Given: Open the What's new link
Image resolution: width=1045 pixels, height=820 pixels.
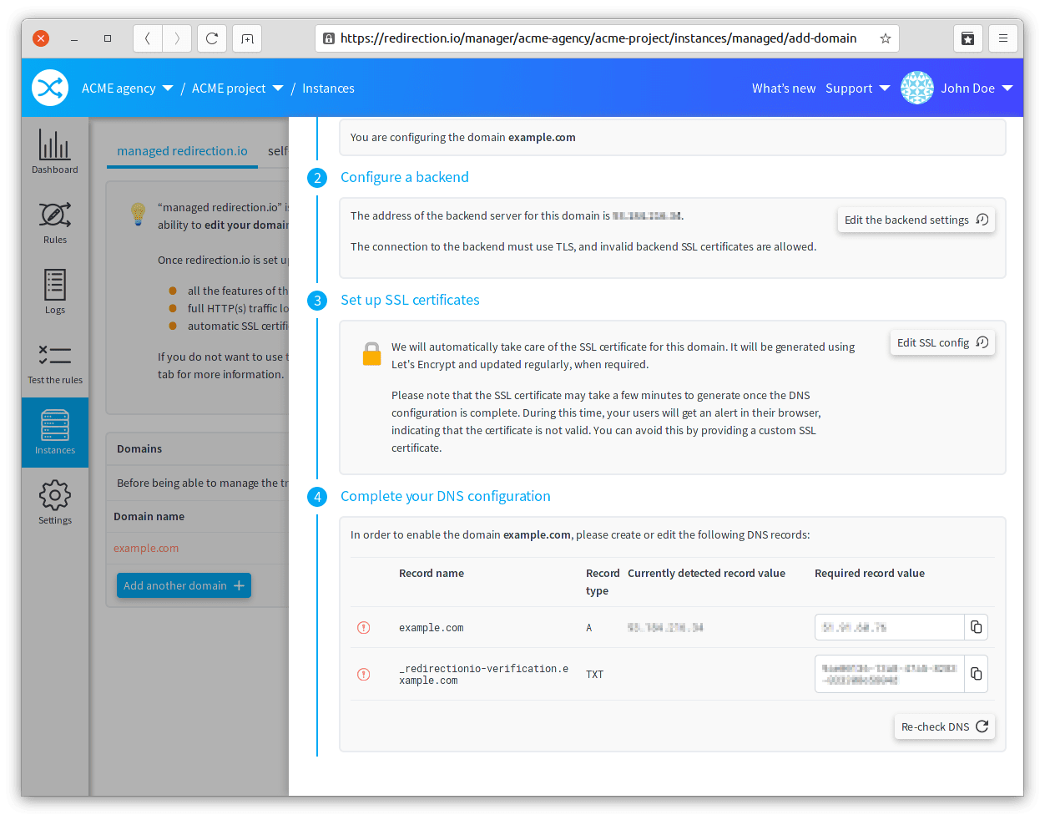Looking at the screenshot, I should point(784,89).
